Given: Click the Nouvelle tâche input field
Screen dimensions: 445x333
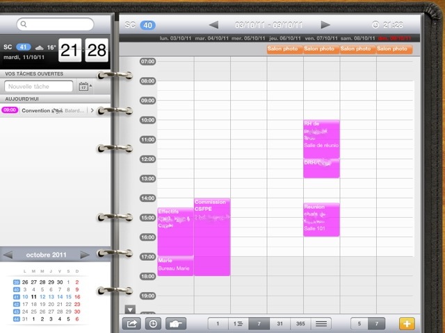Looking at the screenshot, I should point(39,87).
